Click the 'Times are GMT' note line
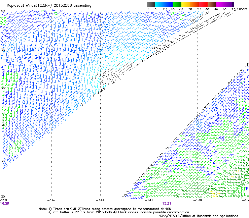This screenshot has height=218, width=249. point(105,209)
